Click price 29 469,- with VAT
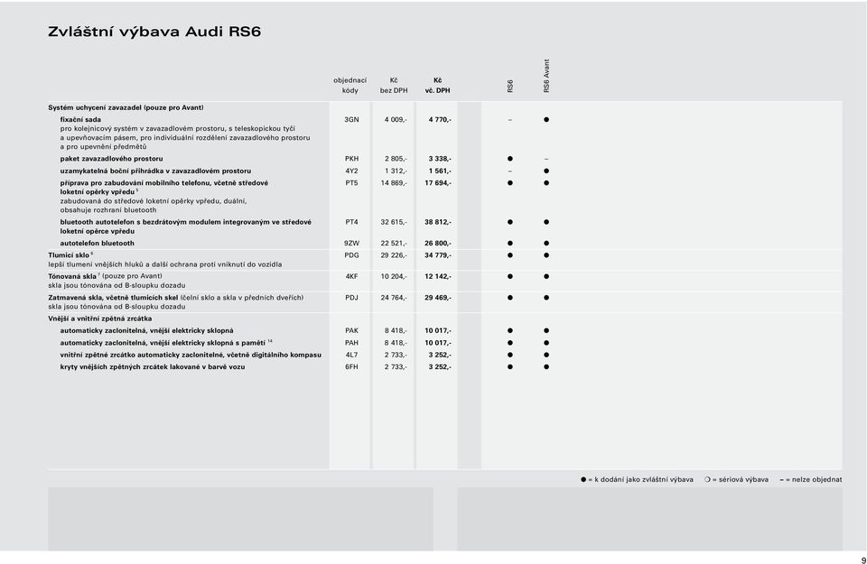Viewport: 867px width, 564px height. click(438, 297)
